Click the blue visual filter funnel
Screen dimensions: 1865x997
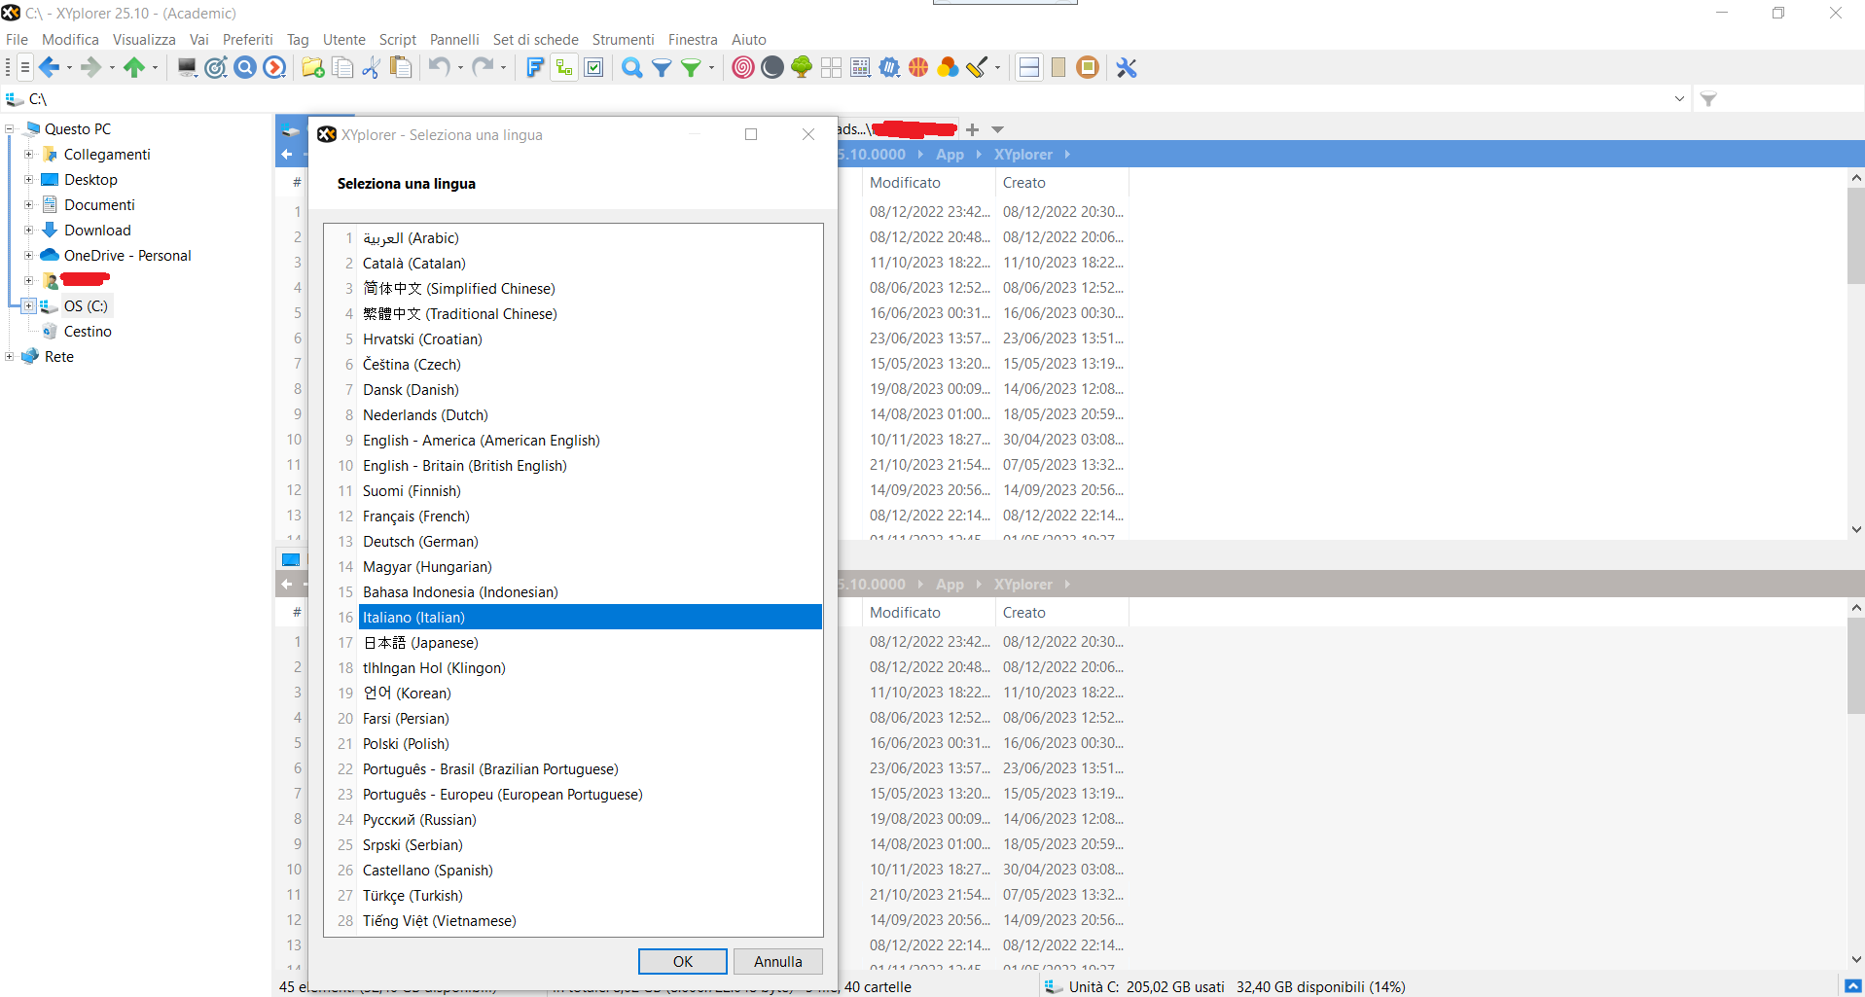(x=662, y=67)
